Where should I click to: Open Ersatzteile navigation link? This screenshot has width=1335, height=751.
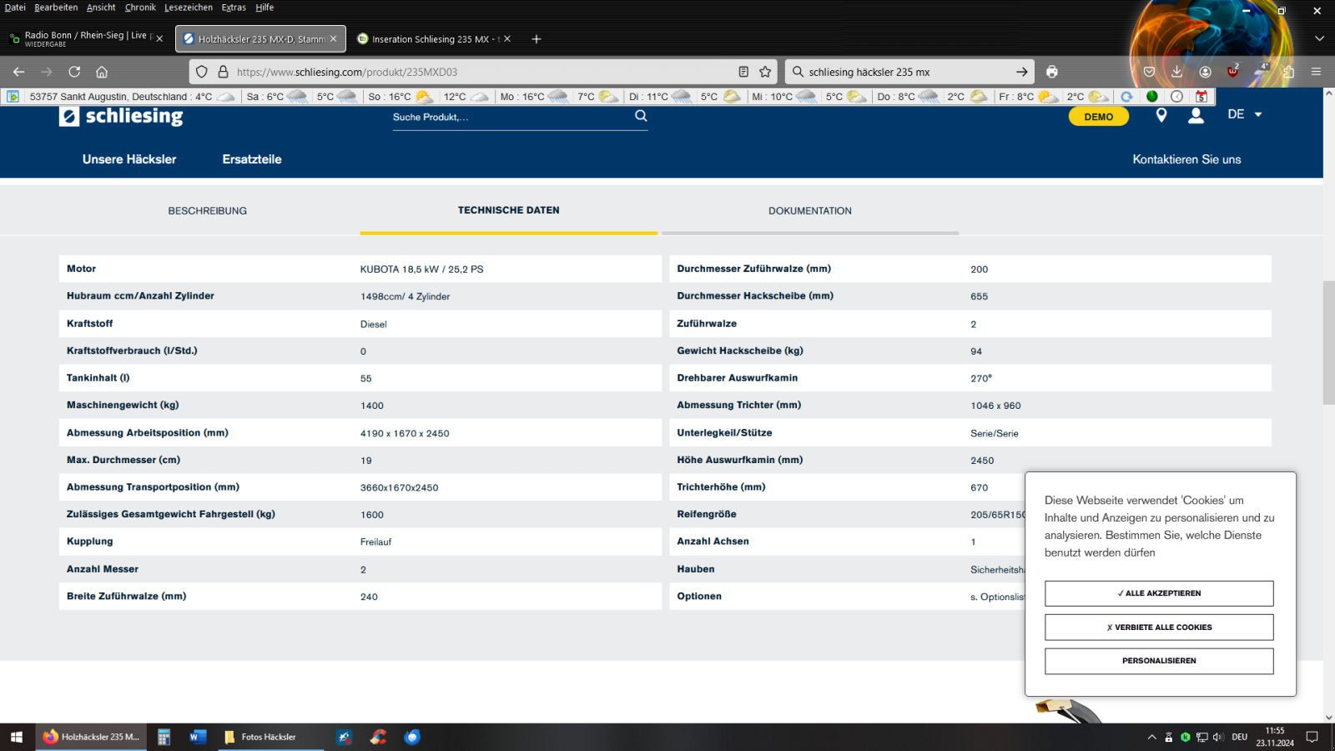[252, 159]
